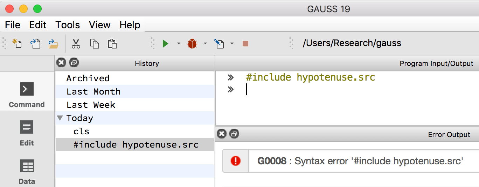Image resolution: width=479 pixels, height=187 pixels.
Task: Open dropdown arrow beside the run button
Action: 179,44
